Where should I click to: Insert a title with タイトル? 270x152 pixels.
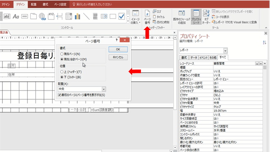click(x=159, y=17)
